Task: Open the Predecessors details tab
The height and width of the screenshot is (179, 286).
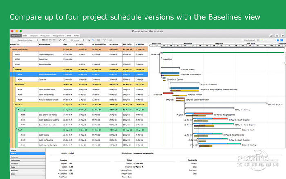Action: coord(27,160)
